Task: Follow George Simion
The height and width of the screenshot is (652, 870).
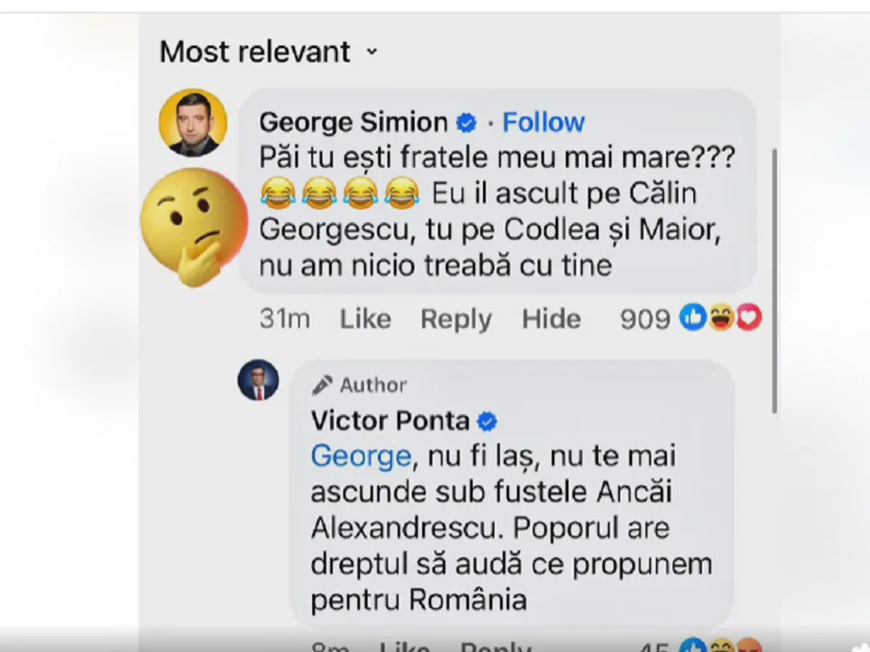Action: pyautogui.click(x=543, y=122)
